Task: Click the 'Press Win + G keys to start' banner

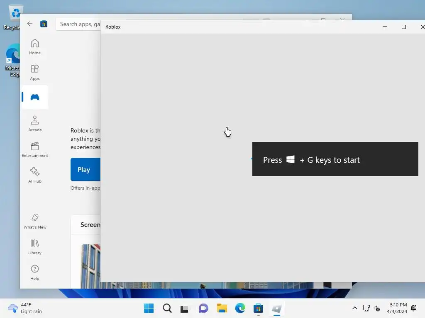Action: [335, 159]
